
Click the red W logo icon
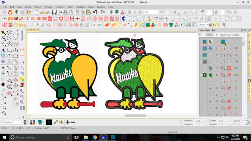pyautogui.click(x=10, y=12)
